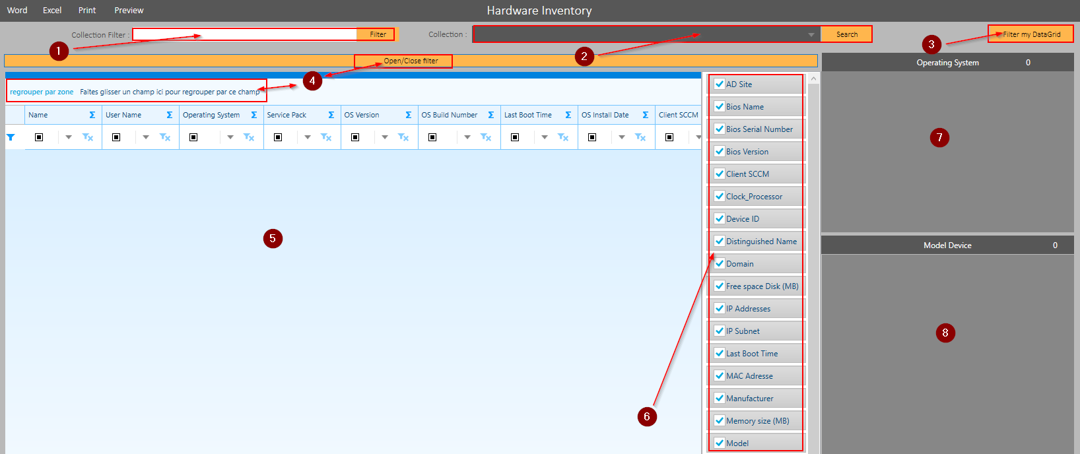Open the Excel export menu item

(x=52, y=10)
